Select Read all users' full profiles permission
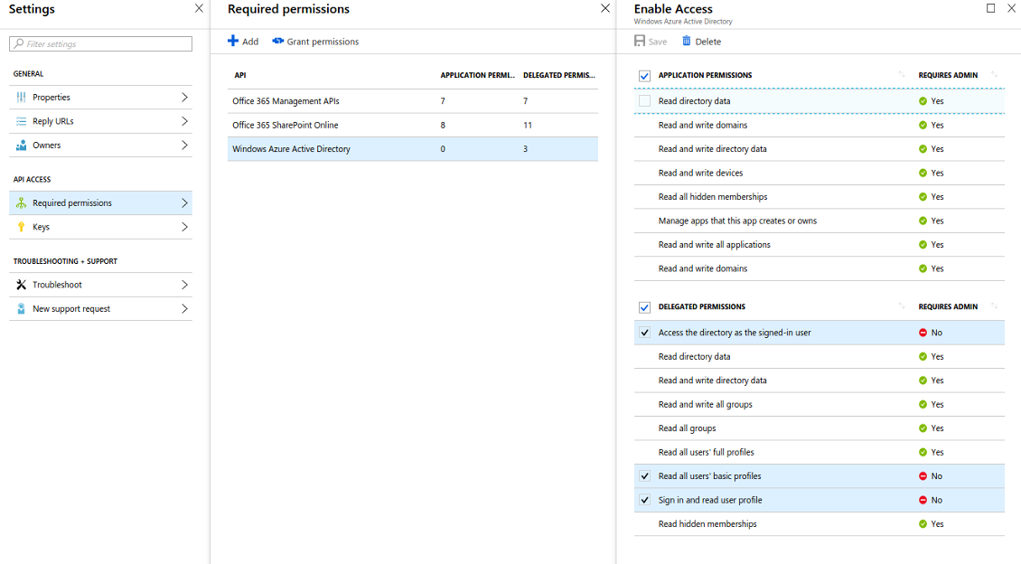 (820, 452)
